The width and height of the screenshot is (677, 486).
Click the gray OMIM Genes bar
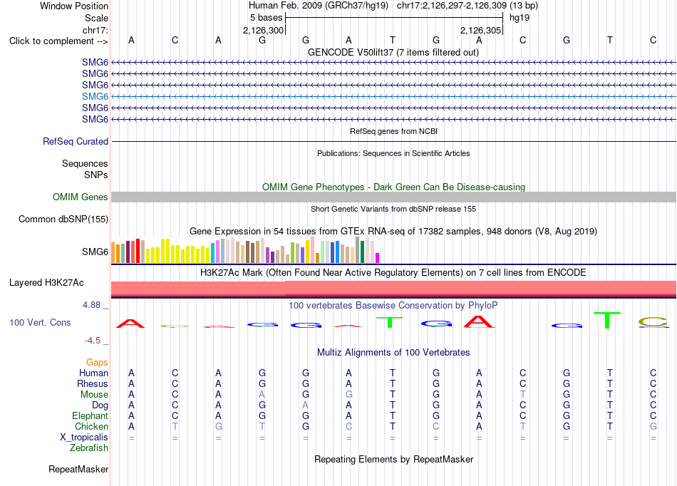tap(393, 197)
